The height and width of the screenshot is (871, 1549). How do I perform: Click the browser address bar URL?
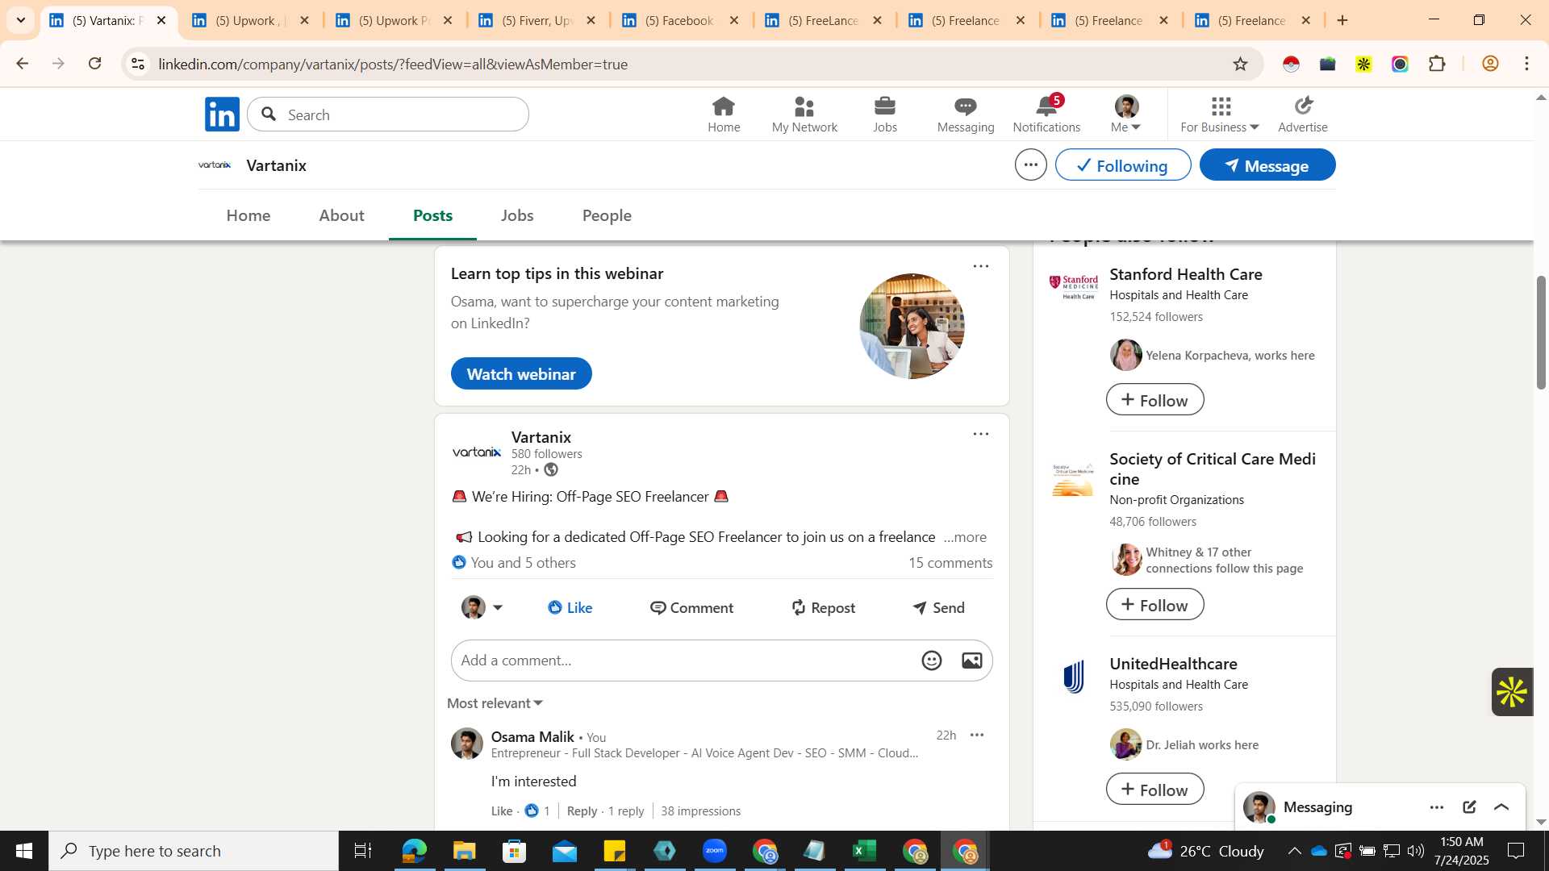click(x=393, y=64)
